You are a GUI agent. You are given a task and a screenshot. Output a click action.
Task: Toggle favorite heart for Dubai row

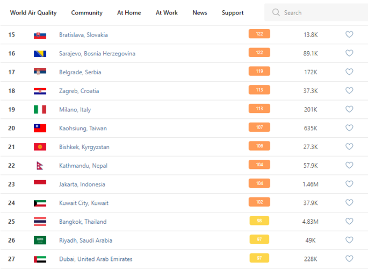[349, 259]
